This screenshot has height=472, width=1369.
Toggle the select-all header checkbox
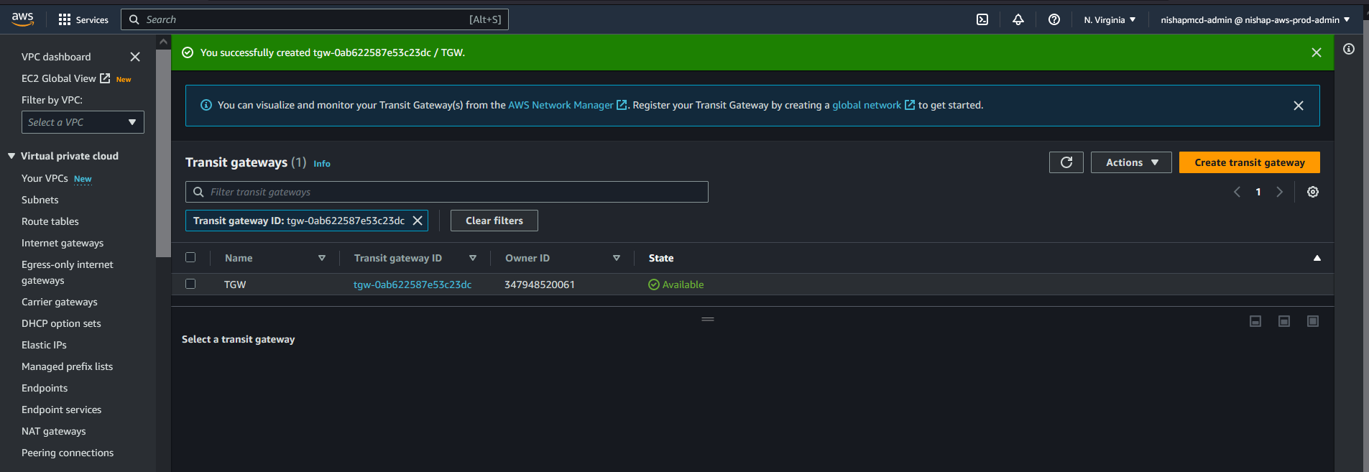(x=190, y=257)
